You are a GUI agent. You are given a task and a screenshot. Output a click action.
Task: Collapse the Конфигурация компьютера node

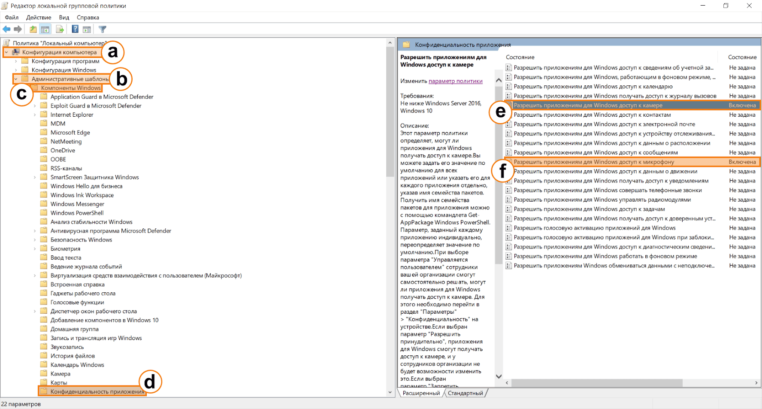click(6, 52)
